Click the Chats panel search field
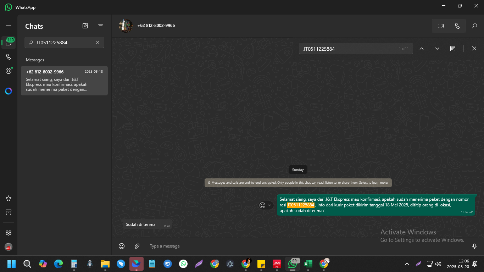484x272 pixels. click(64, 43)
